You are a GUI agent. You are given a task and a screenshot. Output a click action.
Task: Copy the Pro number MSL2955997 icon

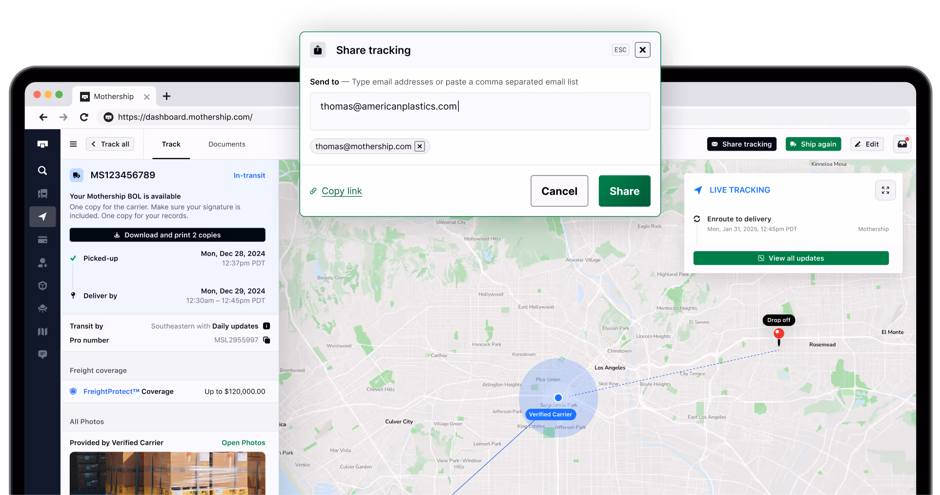point(266,340)
